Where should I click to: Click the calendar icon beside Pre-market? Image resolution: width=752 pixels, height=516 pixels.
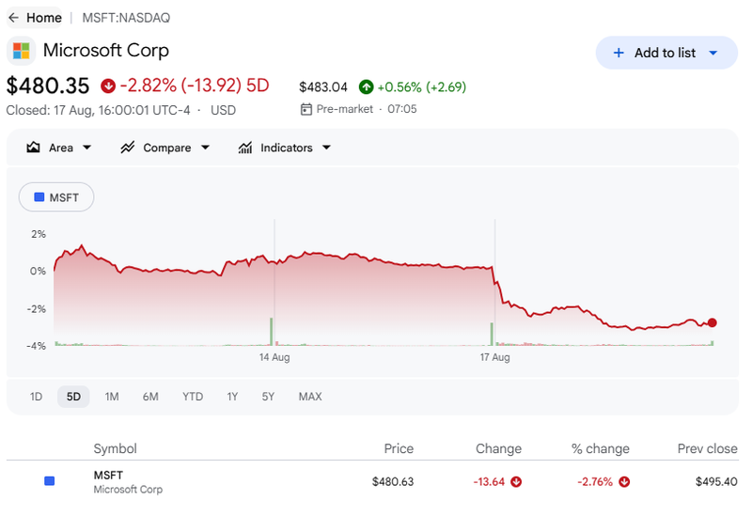tap(306, 109)
